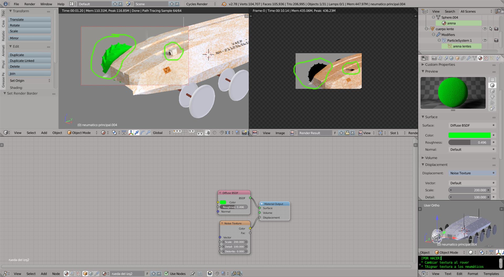The image size is (504, 277).
Task: Open the Particles properties tab icon
Action: point(492,58)
